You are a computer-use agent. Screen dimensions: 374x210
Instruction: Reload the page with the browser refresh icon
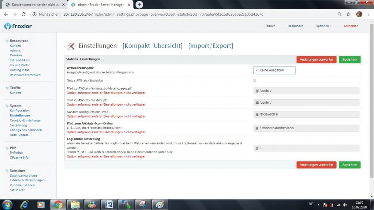click(24, 14)
